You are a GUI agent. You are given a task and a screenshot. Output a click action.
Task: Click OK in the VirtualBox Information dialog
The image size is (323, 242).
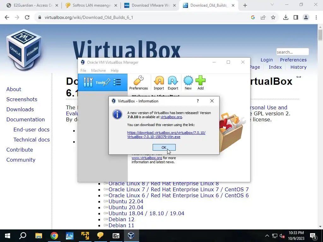click(x=164, y=147)
